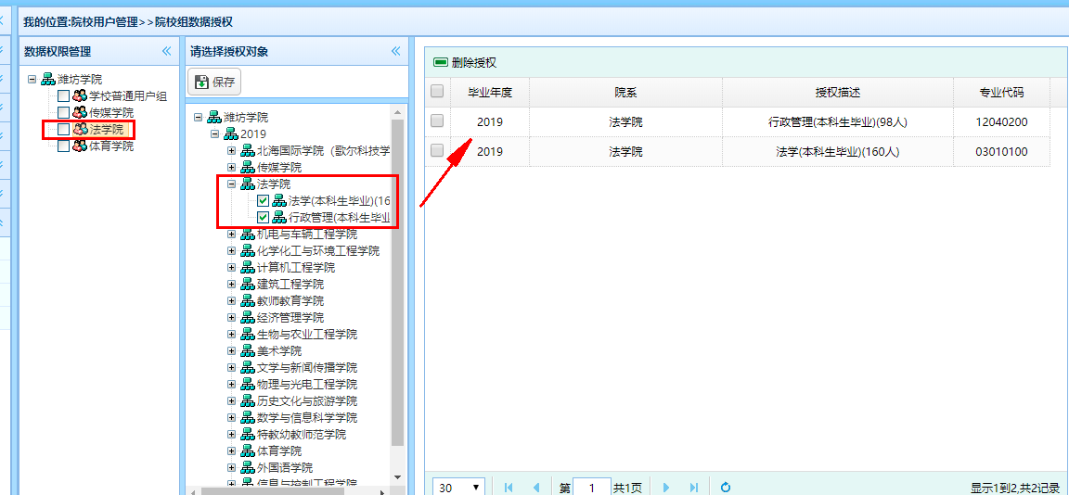Go to the first page icon
The width and height of the screenshot is (1069, 495).
tap(508, 488)
